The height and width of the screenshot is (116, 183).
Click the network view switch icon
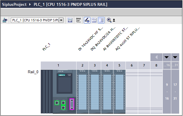[5, 20]
